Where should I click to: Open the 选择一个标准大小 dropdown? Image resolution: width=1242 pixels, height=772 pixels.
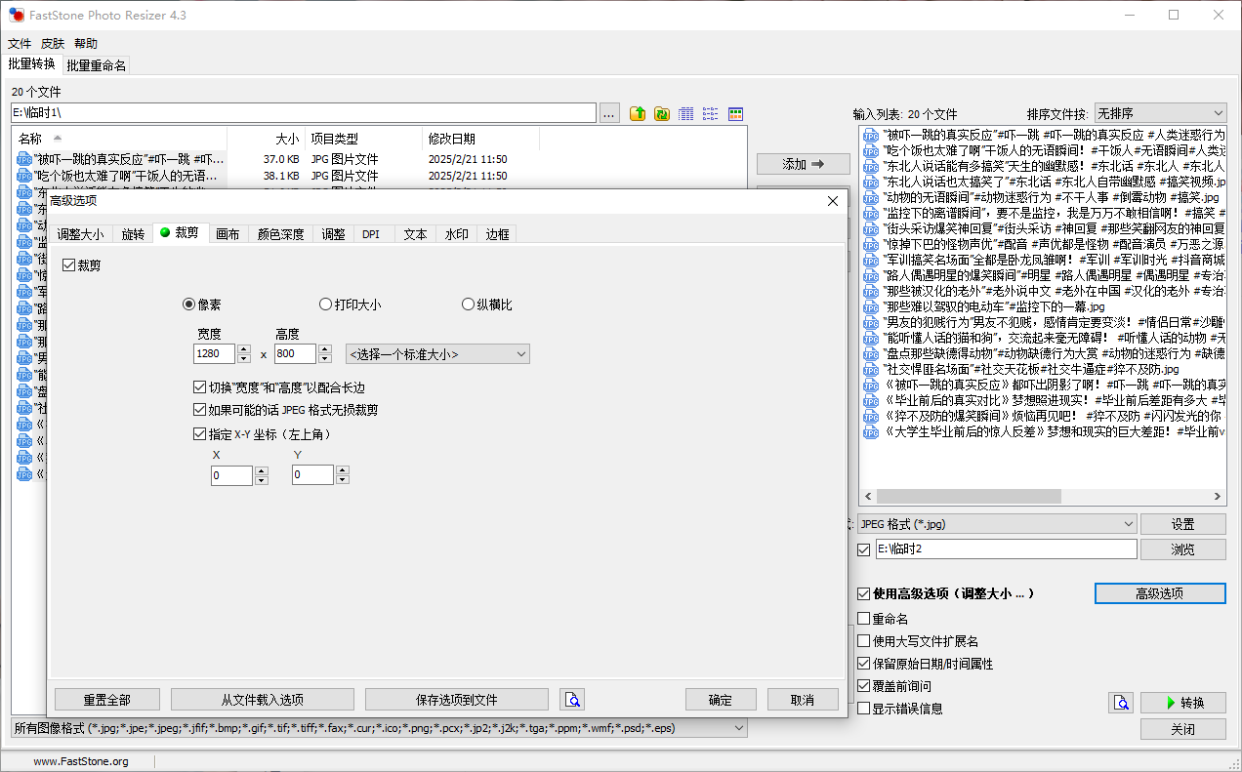tap(438, 353)
